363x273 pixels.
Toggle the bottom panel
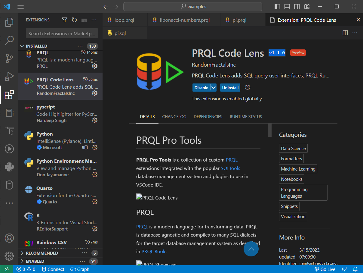287,7
